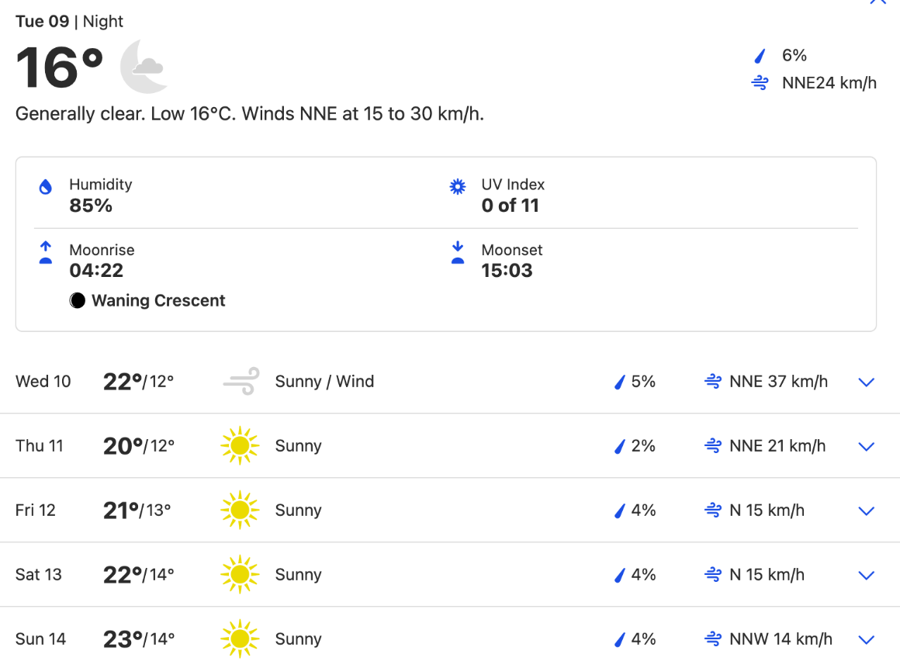Click the moonset down-arrow icon

click(458, 252)
